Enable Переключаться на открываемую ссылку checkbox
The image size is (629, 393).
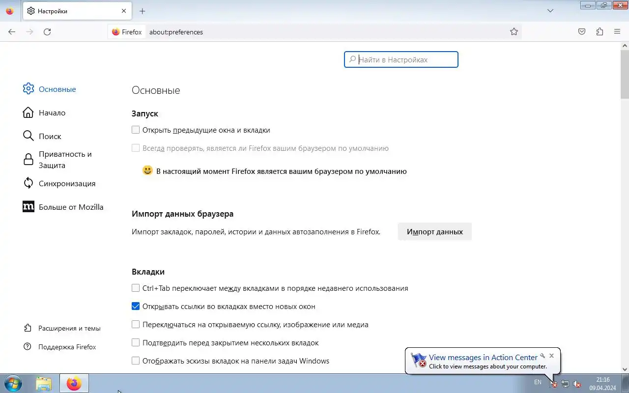tap(136, 325)
